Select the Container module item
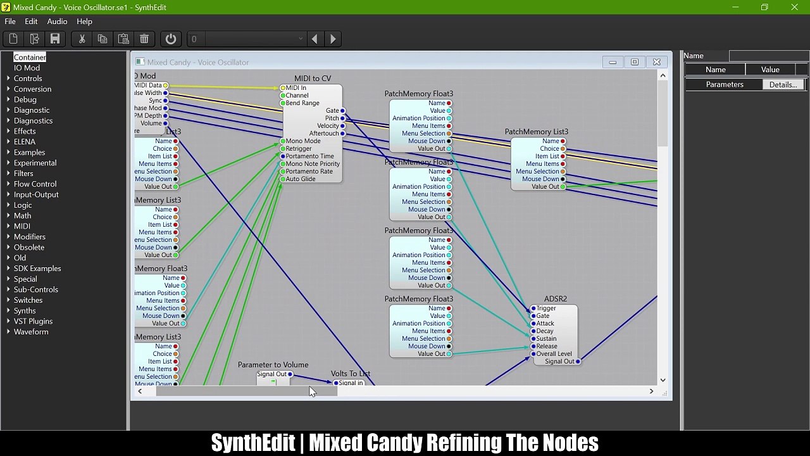The width and height of the screenshot is (810, 456). [30, 57]
